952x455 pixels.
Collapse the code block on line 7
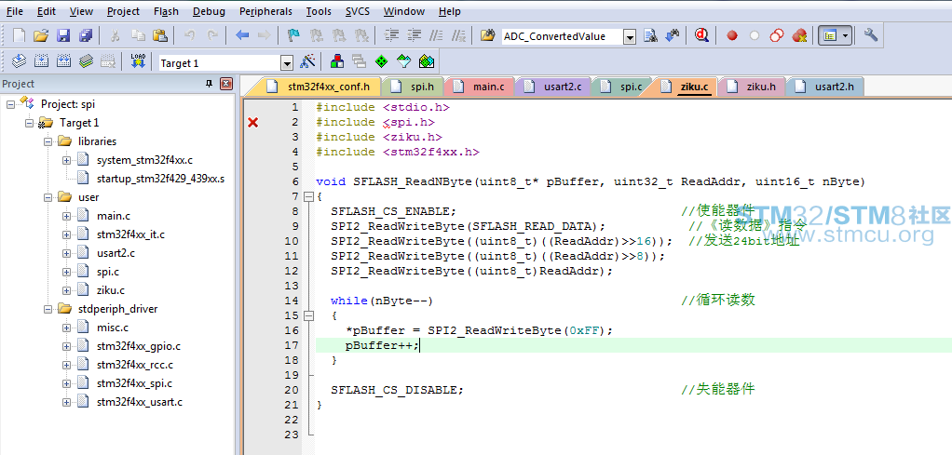coord(307,196)
